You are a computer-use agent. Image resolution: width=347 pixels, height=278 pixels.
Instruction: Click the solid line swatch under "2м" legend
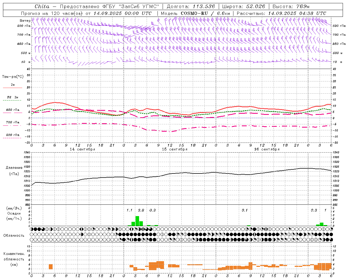[x=12, y=88]
